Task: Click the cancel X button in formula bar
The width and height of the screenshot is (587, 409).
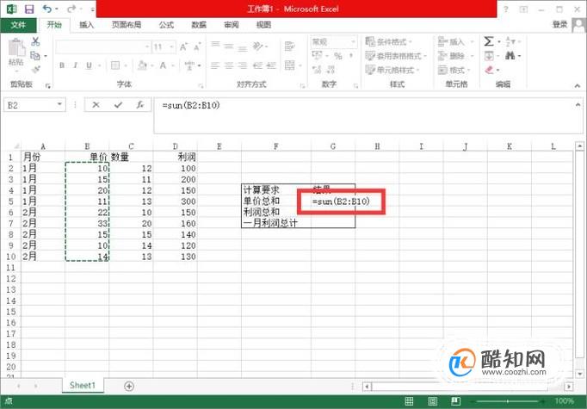Action: click(x=96, y=105)
